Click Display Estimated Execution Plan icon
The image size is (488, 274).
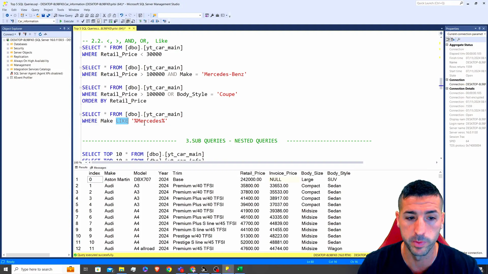pyautogui.click(x=88, y=21)
